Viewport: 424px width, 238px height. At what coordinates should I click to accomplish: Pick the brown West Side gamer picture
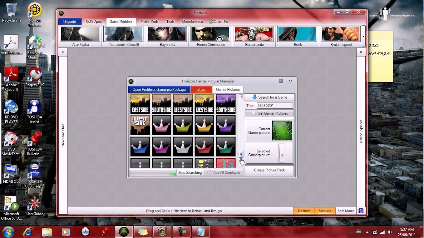140,125
